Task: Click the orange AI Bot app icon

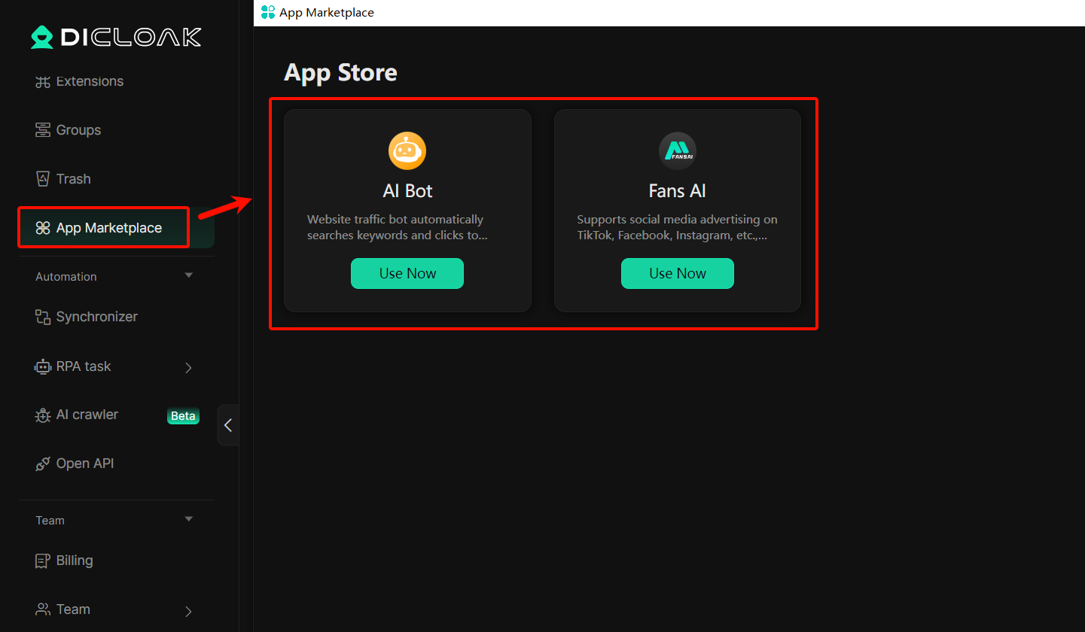Action: (407, 150)
